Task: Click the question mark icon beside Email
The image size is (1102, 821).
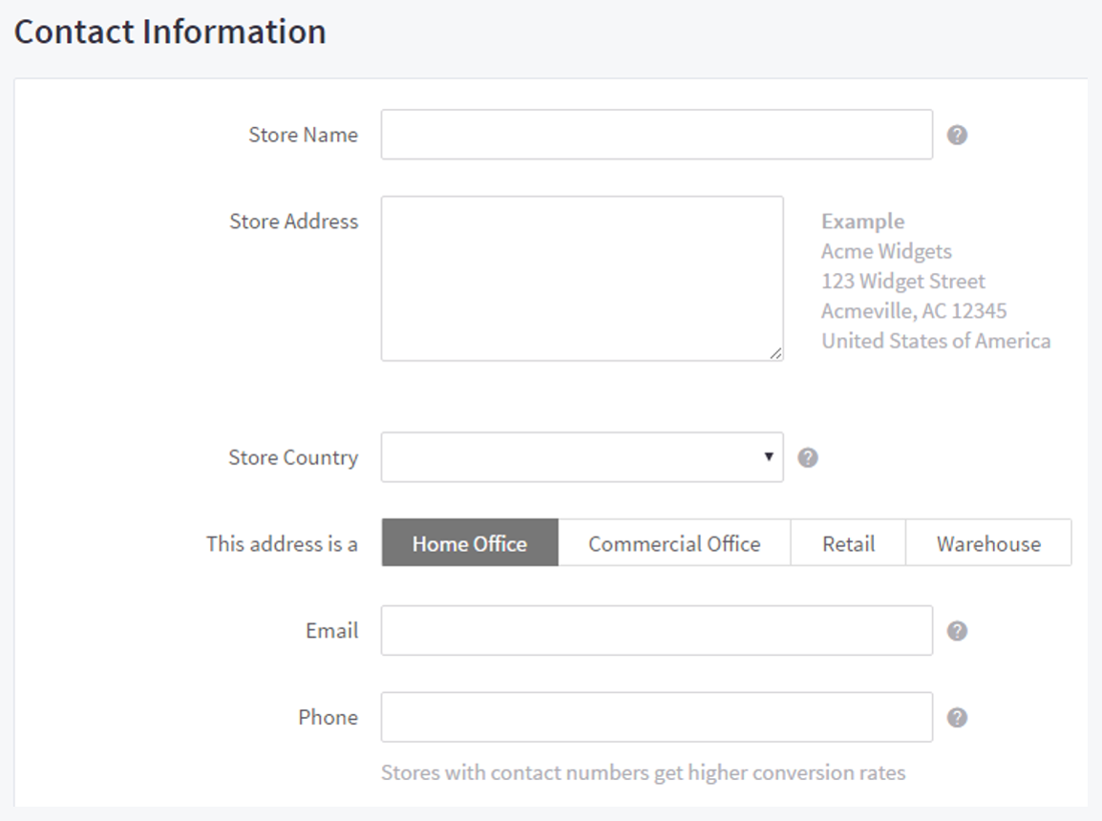Action: point(957,630)
